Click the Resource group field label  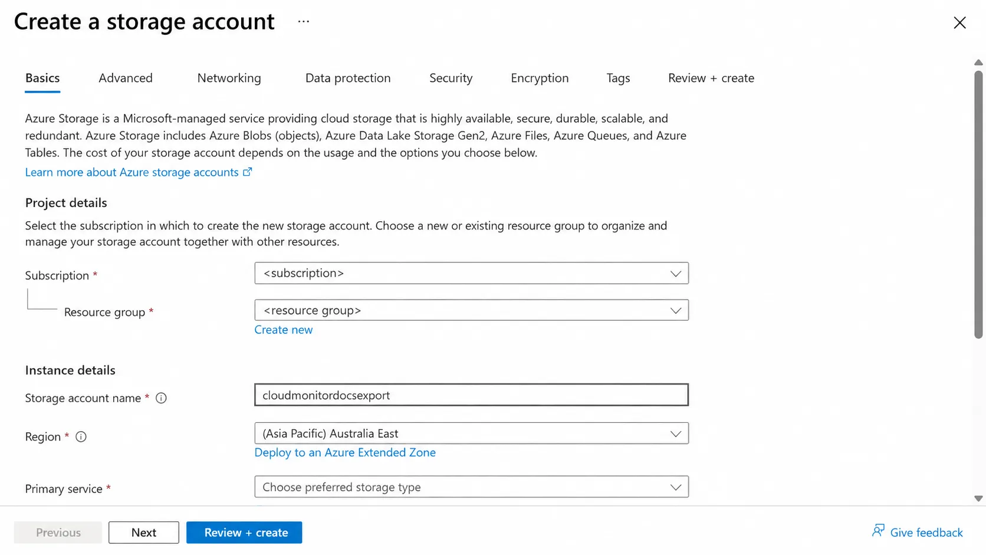[x=104, y=312]
